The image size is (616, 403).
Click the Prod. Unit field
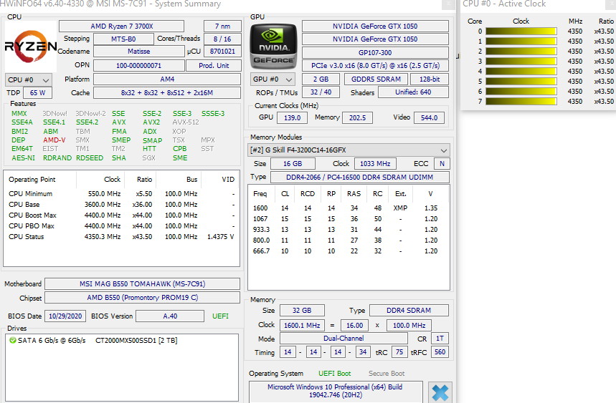214,65
